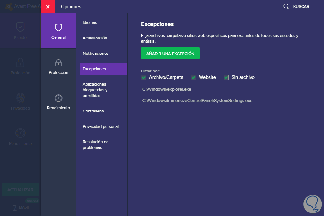The width and height of the screenshot is (324, 216).
Task: Click the search magnifier icon
Action: 286,6
